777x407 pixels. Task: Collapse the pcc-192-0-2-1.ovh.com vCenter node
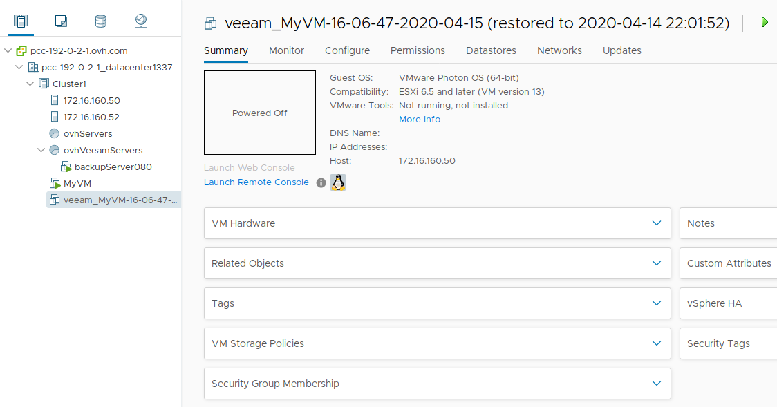pos(8,50)
